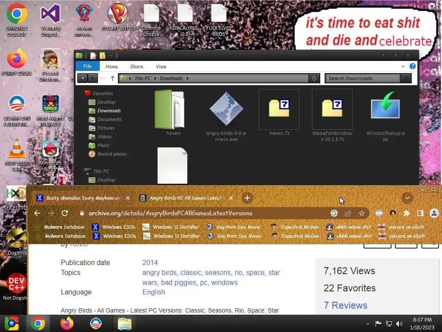Open the bad piggies topic link
Image resolution: width=442 pixels, height=332 pixels.
tap(179, 282)
